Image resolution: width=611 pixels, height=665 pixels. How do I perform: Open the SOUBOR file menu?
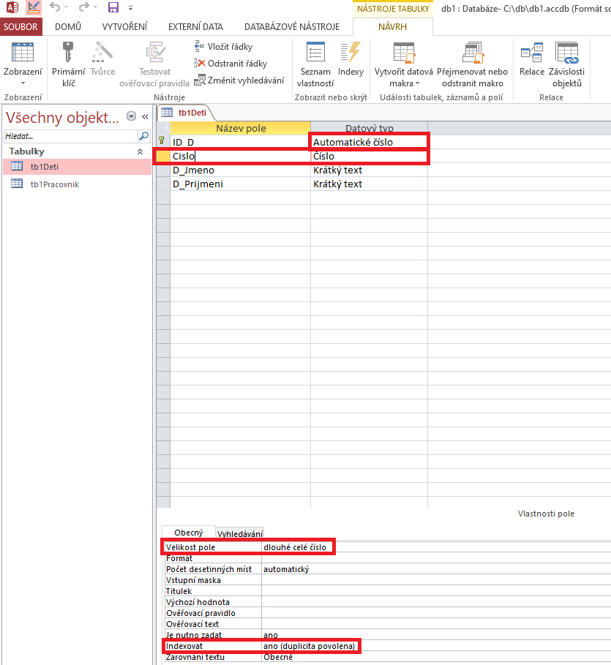(21, 27)
